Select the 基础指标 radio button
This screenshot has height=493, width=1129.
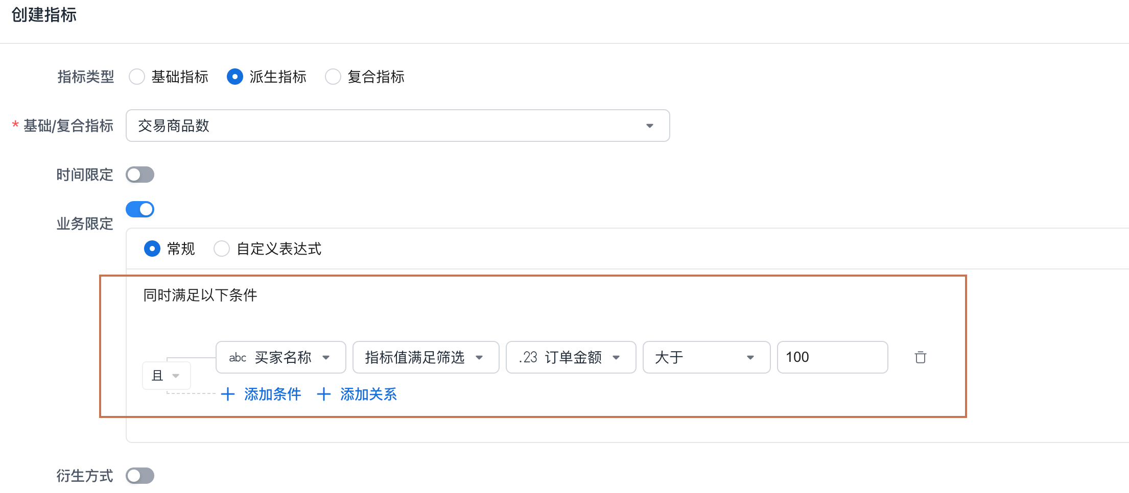(137, 77)
